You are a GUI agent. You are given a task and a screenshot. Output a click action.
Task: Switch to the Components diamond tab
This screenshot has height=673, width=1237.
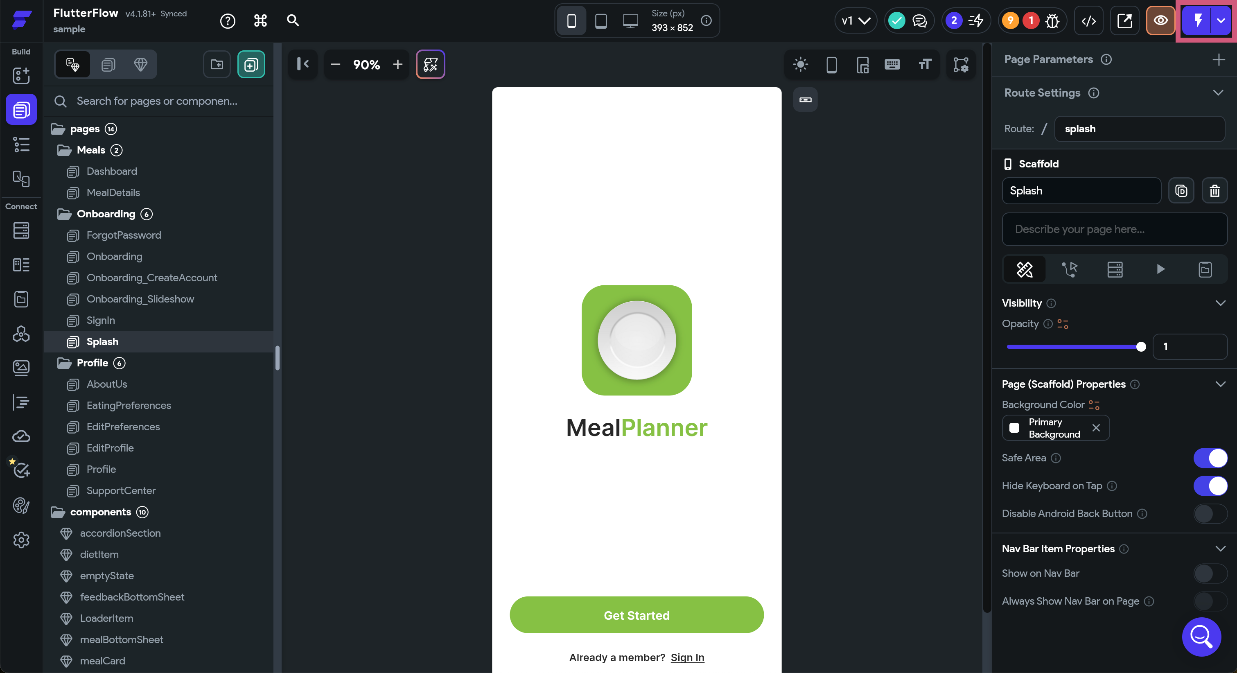(x=140, y=64)
